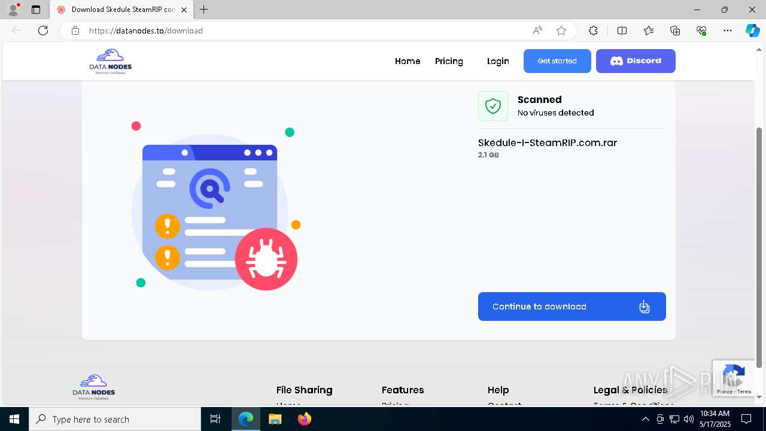
Task: Open Task View on the taskbar
Action: coord(215,419)
